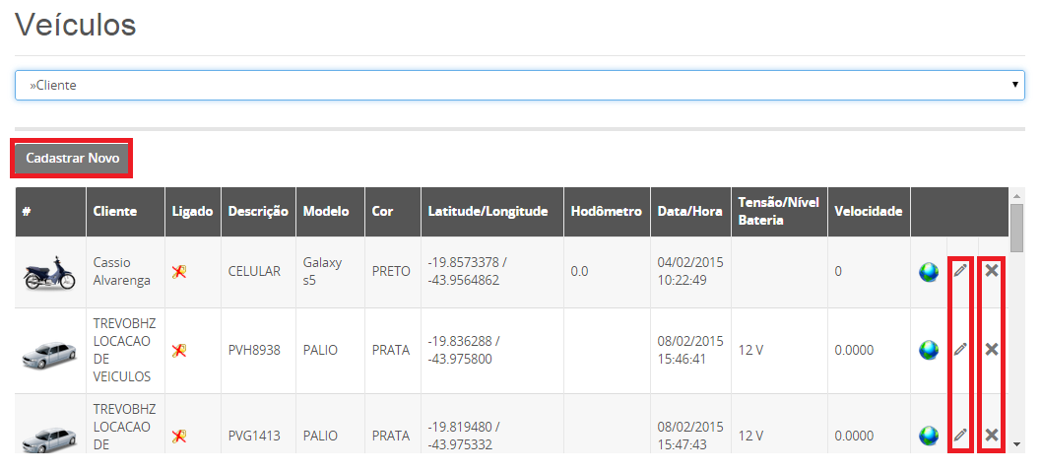Delete the PVH8938 vehicle row
This screenshot has height=472, width=1041.
pos(991,349)
